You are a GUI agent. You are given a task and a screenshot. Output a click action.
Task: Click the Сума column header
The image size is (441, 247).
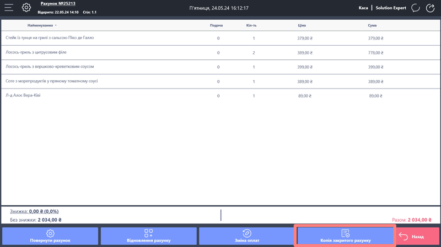372,25
